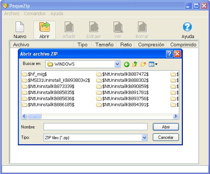Select the $NtUninstallKB893756$ folder
Viewport: 210px width, 174px height.
click(122, 99)
